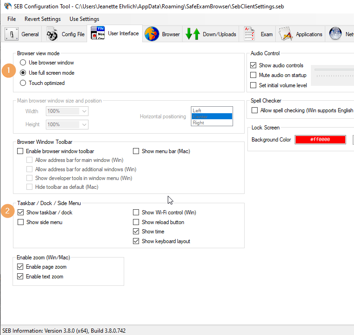This screenshot has height=335, width=354.
Task: Click the User Interface tab icon
Action: click(98, 33)
